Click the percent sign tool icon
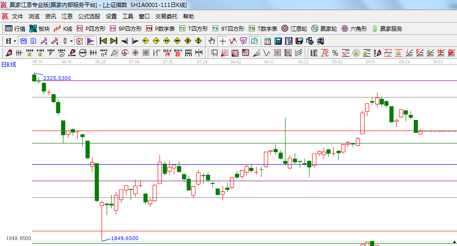Viewport: 457px width, 246px height. click(335, 53)
